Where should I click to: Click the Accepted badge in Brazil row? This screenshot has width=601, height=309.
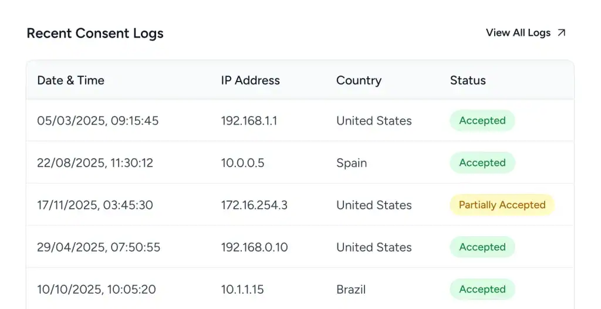coord(482,289)
